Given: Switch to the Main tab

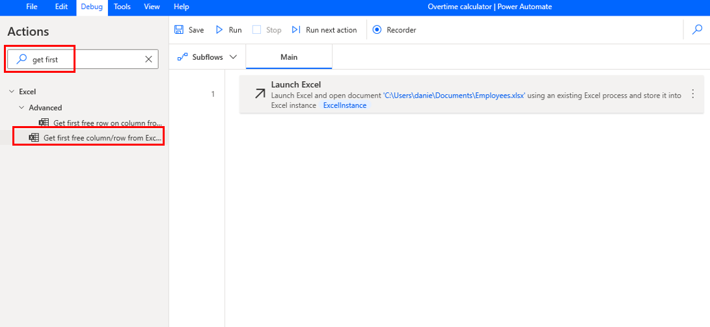Looking at the screenshot, I should coord(289,57).
